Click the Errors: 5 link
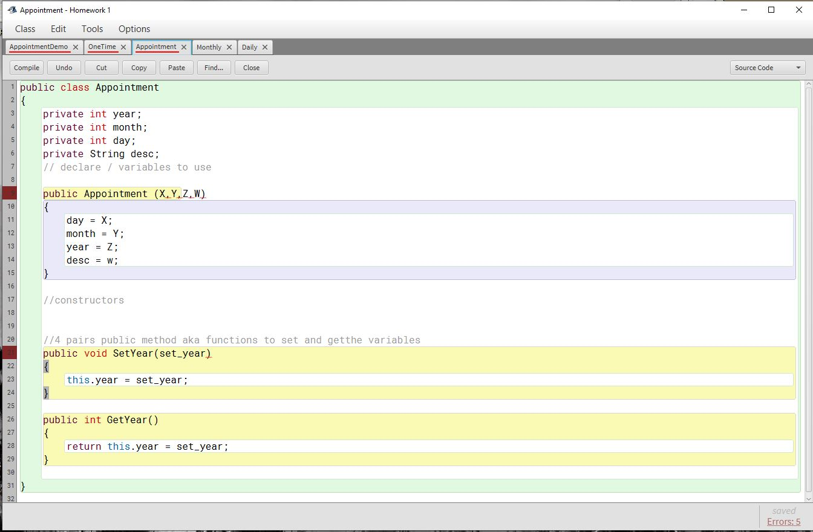This screenshot has width=813, height=532. tap(783, 522)
